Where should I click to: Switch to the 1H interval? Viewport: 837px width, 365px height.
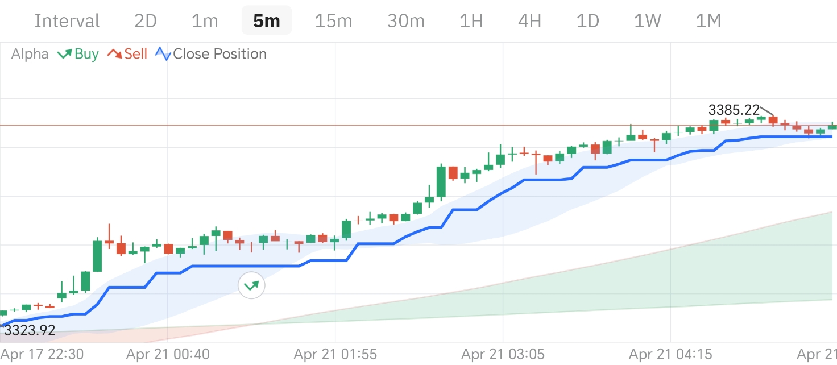coord(471,21)
